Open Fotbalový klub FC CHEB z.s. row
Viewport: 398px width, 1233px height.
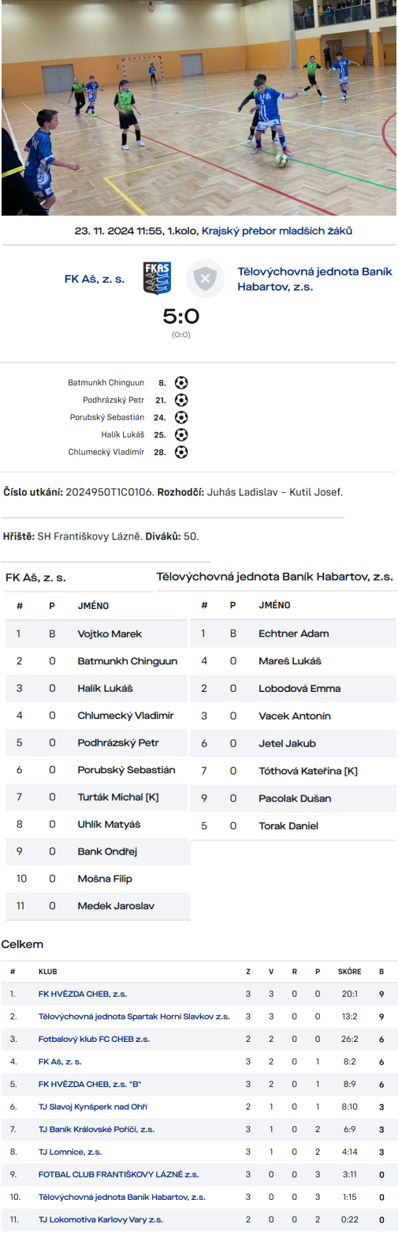pos(94,1039)
